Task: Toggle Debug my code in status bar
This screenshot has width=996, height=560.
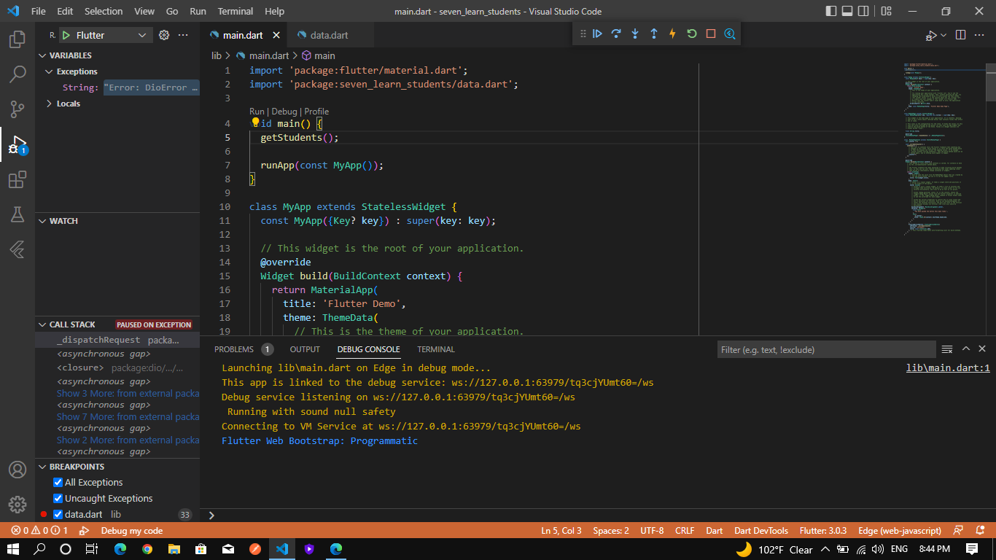Action: (x=131, y=530)
